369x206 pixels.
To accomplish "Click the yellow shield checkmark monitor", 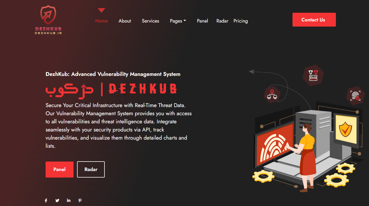I will coord(346,129).
